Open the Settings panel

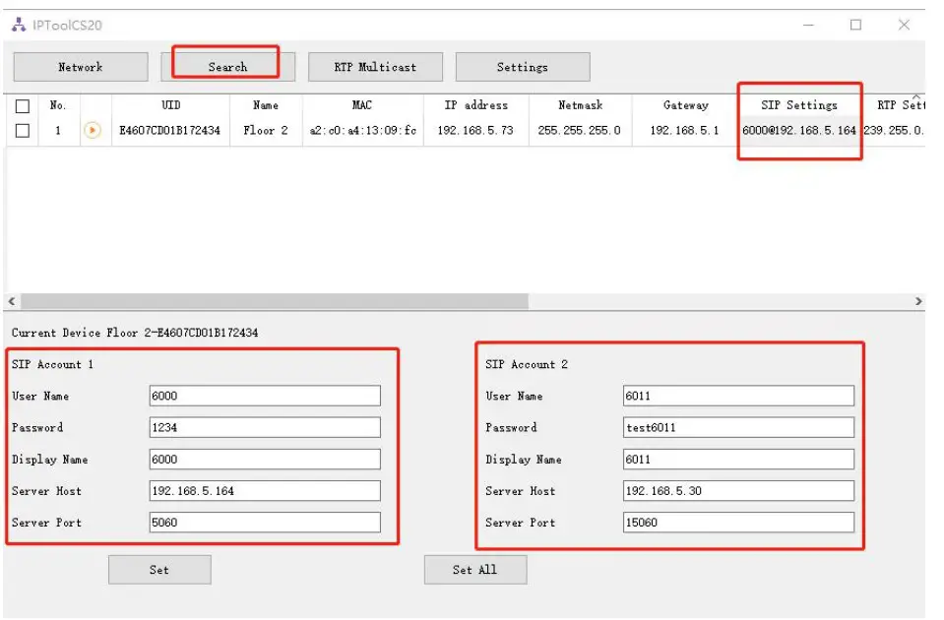(522, 67)
